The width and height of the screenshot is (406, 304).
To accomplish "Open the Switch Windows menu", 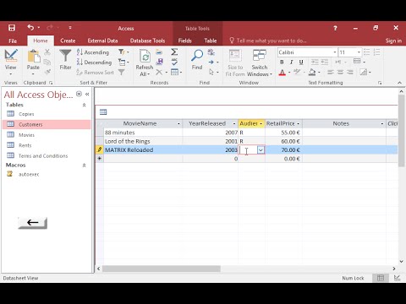I will pos(260,62).
